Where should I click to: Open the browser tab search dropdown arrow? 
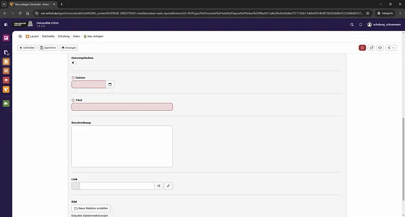coord(4,4)
